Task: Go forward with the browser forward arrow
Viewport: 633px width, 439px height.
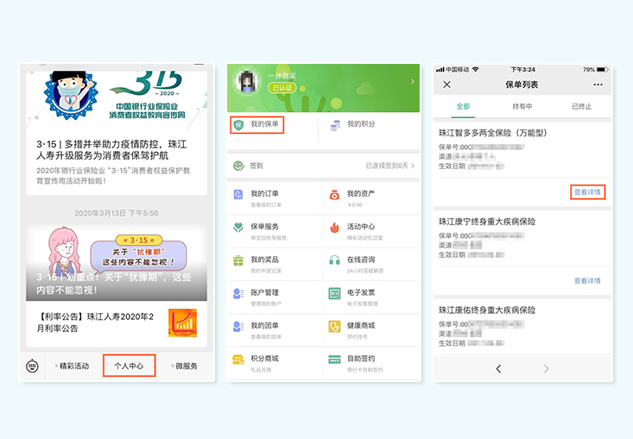Action: [x=546, y=369]
